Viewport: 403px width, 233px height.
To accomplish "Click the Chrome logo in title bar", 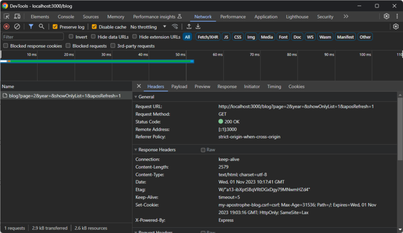I will coord(5,6).
